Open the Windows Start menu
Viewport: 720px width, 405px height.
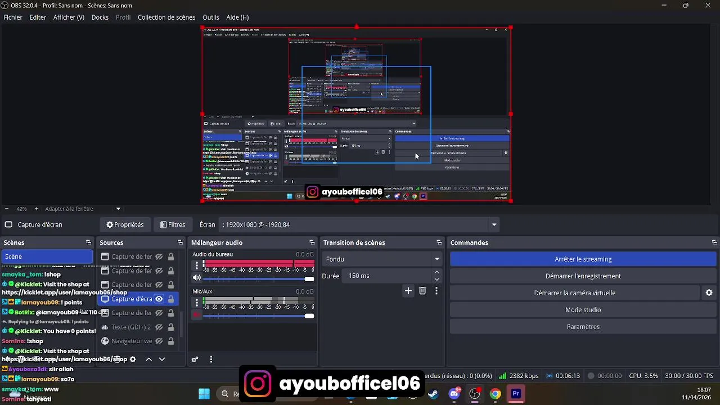tap(204, 394)
